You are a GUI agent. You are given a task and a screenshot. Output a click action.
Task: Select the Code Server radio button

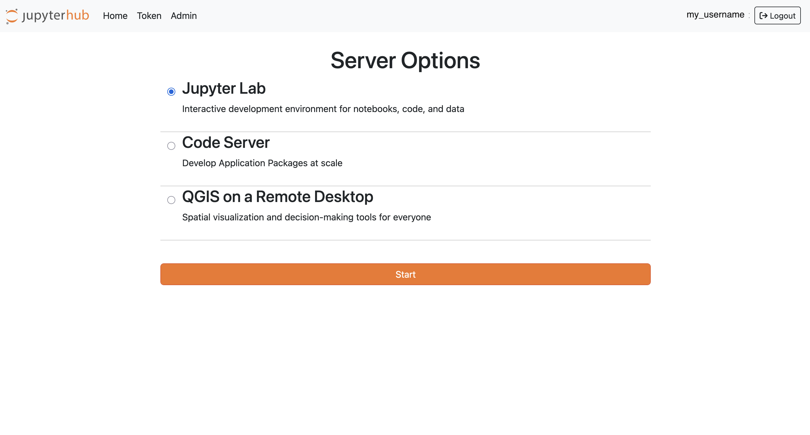(x=171, y=146)
